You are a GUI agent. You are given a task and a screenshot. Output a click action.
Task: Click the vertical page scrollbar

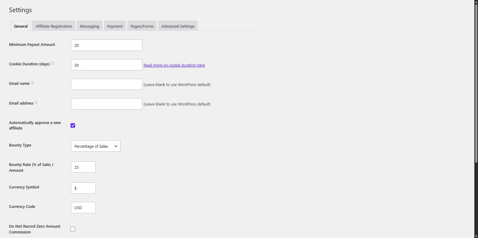[x=476, y=84]
